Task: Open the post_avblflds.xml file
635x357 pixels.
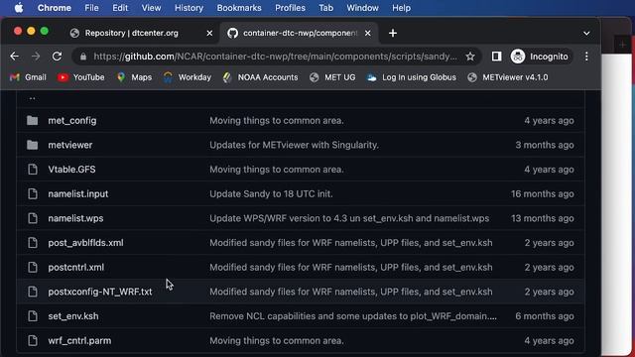Action: click(86, 243)
